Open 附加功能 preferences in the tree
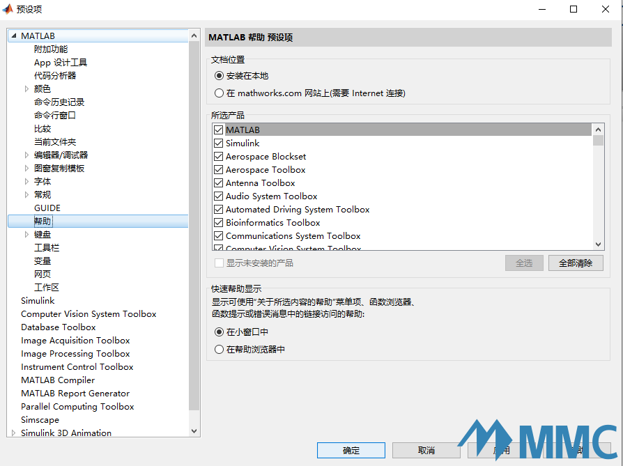This screenshot has width=623, height=466. tap(51, 49)
